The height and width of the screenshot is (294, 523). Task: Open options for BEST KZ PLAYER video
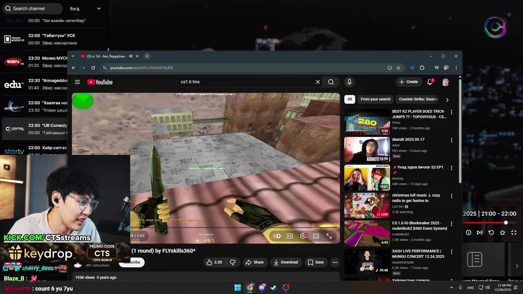click(x=451, y=112)
